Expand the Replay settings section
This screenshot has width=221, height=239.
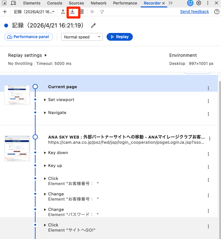(x=27, y=55)
